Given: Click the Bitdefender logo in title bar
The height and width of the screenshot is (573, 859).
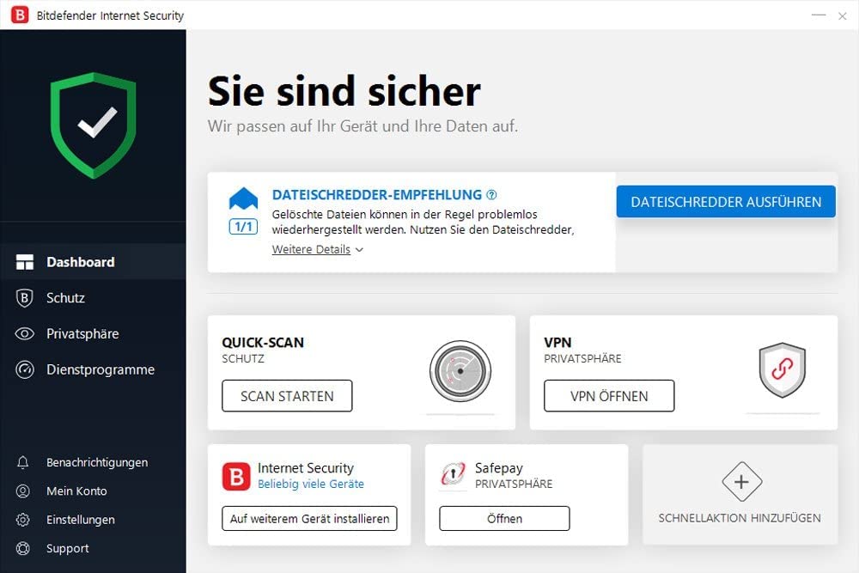Looking at the screenshot, I should (20, 15).
